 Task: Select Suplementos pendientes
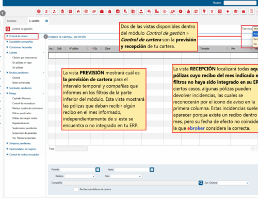[25, 128]
